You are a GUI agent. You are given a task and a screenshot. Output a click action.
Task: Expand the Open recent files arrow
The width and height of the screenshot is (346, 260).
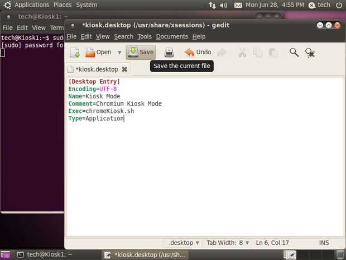119,53
